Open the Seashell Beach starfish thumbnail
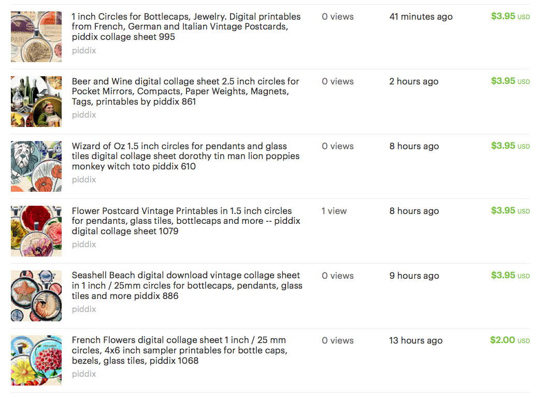 36,295
